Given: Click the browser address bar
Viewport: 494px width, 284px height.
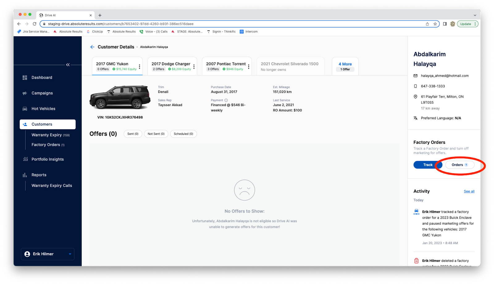Looking at the screenshot, I should 216,24.
